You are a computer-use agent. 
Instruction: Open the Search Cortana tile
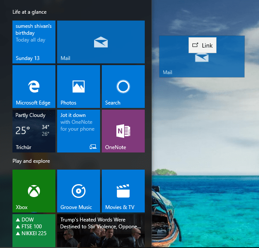[x=123, y=87]
